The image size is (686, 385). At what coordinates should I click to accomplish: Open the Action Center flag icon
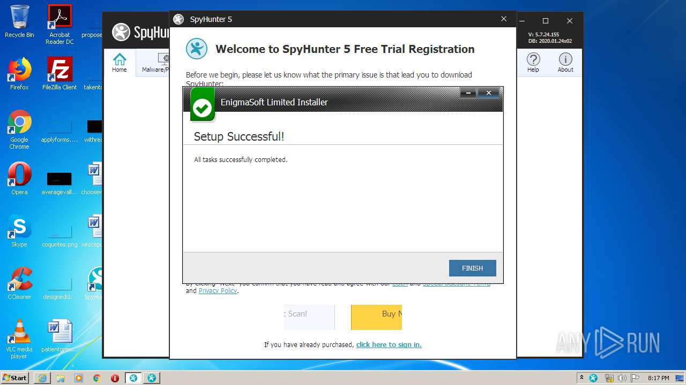tap(635, 378)
